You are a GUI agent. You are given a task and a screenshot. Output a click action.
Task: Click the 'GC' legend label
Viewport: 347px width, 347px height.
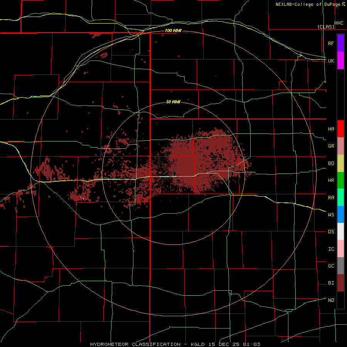tap(331, 266)
